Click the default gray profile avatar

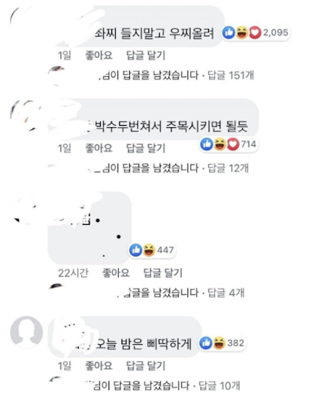coord(26,332)
